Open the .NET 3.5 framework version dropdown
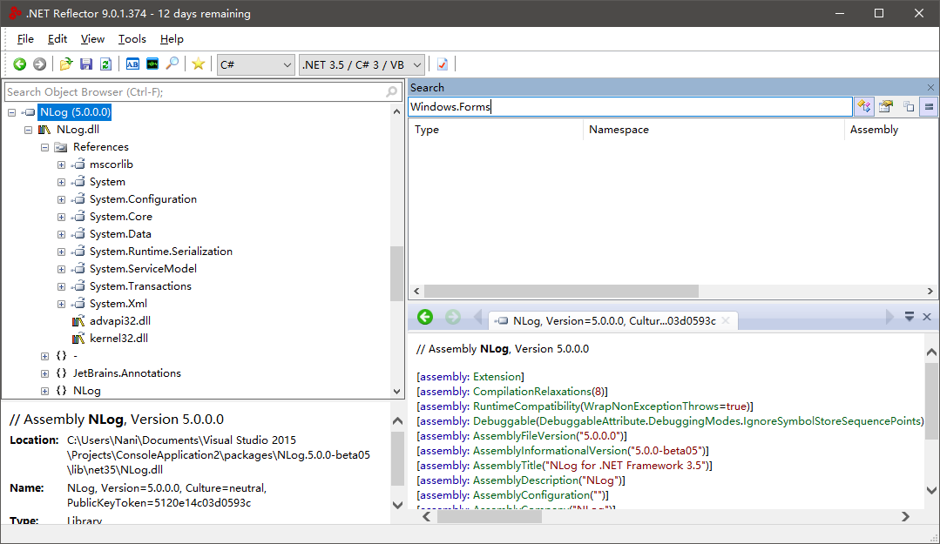Screen dimensions: 940x544 362,64
